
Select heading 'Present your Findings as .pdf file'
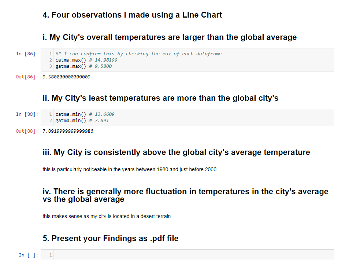110,238
